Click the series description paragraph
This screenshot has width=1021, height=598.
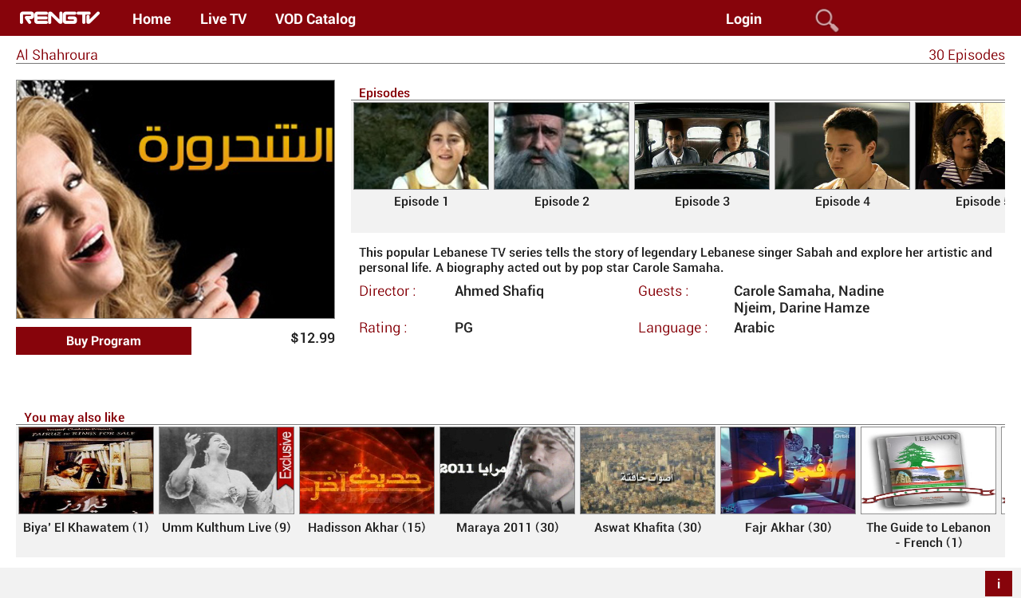676,260
